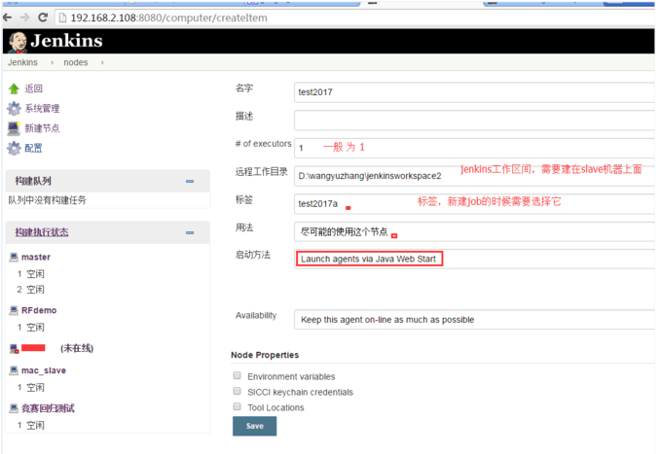Click the Jenkins butler logo
This screenshot has height=454, width=660.
pos(18,42)
